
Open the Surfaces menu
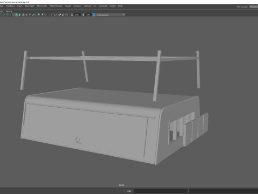tap(77, 6)
